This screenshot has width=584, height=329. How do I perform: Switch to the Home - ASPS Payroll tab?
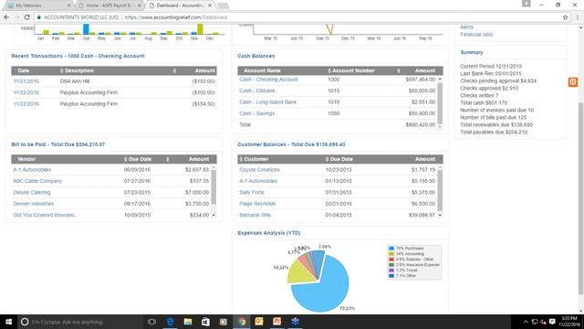click(x=108, y=5)
